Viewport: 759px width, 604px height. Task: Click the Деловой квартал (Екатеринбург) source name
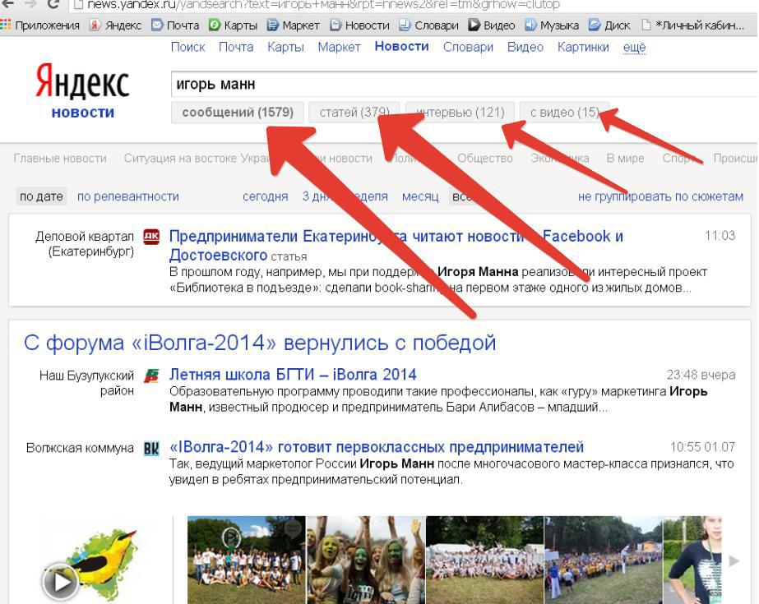pos(85,244)
